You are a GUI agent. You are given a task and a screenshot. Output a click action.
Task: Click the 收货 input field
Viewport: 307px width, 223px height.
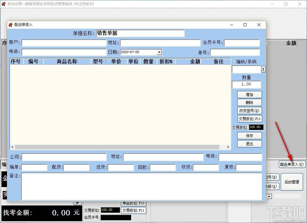point(206,168)
